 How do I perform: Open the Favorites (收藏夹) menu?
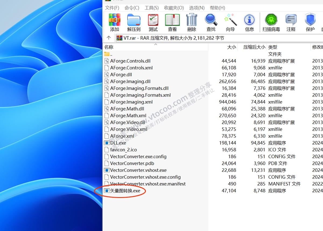click(174, 8)
